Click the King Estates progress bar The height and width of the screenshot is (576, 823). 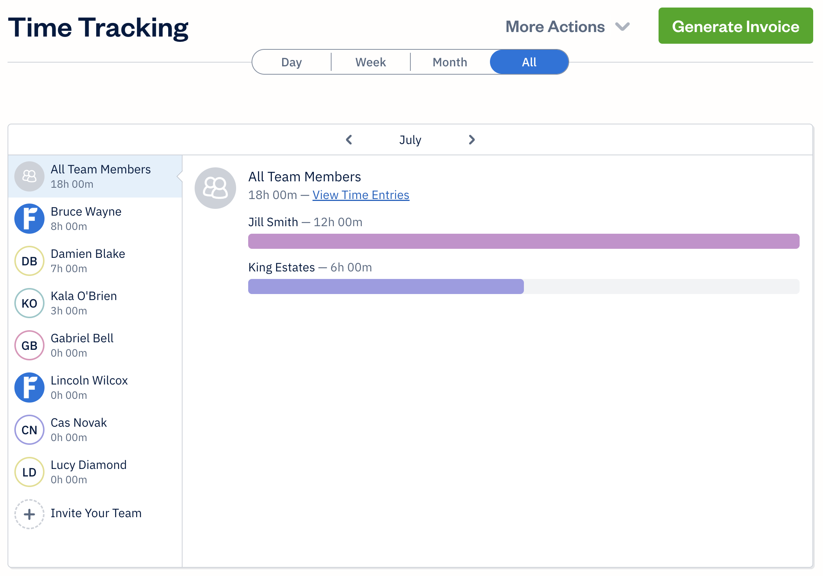coord(524,286)
